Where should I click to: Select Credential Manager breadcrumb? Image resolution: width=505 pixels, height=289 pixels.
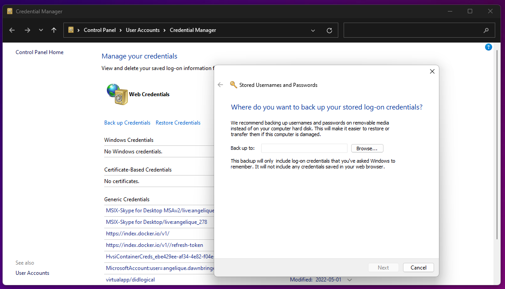click(193, 30)
